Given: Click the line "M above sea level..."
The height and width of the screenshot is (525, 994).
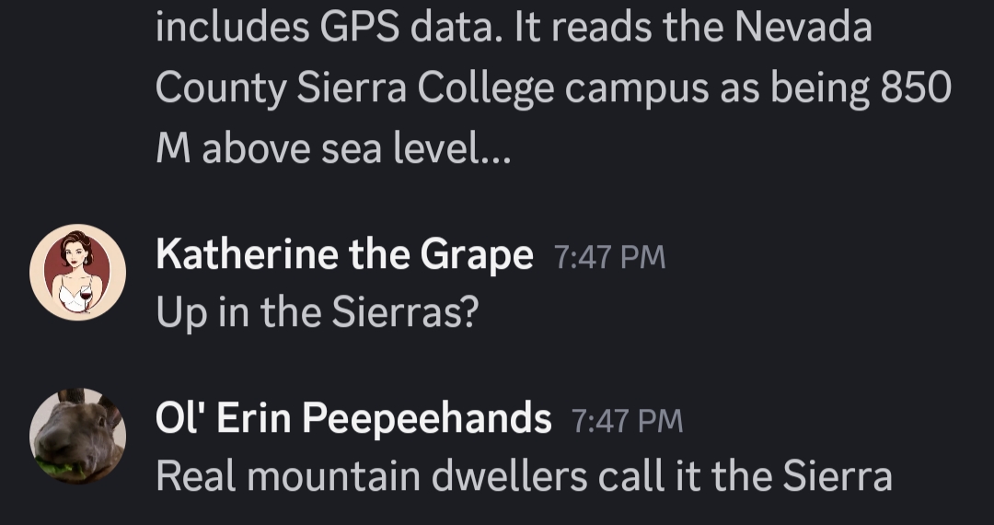Looking at the screenshot, I should tap(332, 147).
